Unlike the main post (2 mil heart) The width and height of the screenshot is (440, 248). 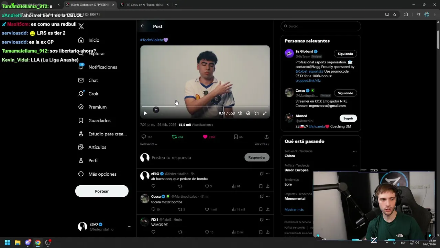point(209,137)
